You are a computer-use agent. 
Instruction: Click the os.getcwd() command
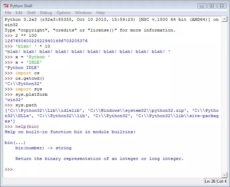pos(24,78)
